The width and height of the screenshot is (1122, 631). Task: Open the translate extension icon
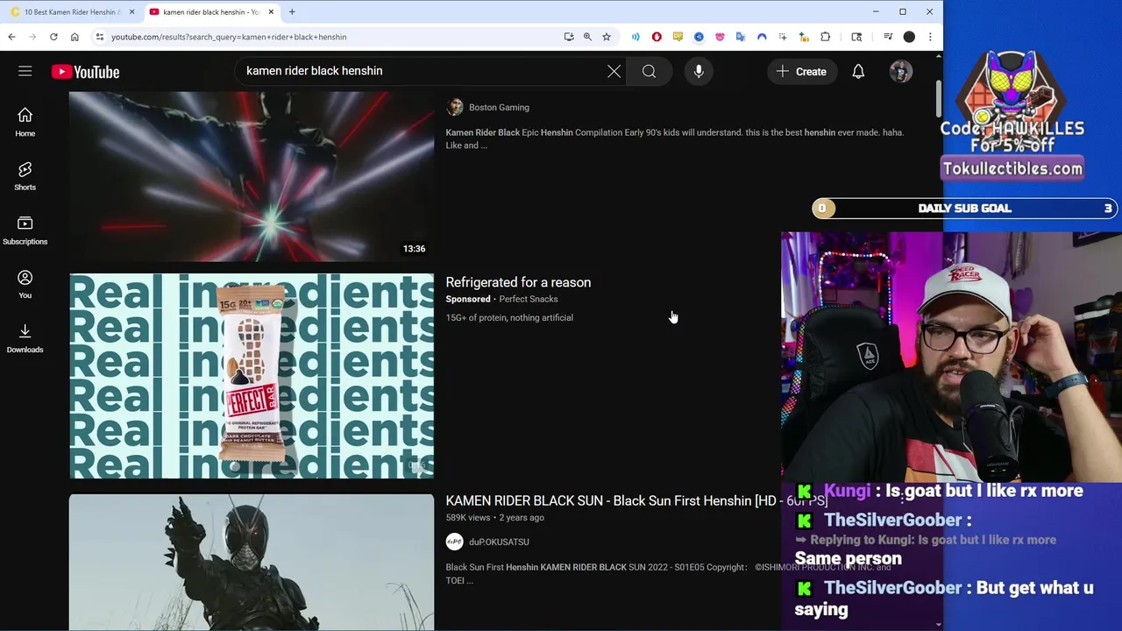coord(741,37)
